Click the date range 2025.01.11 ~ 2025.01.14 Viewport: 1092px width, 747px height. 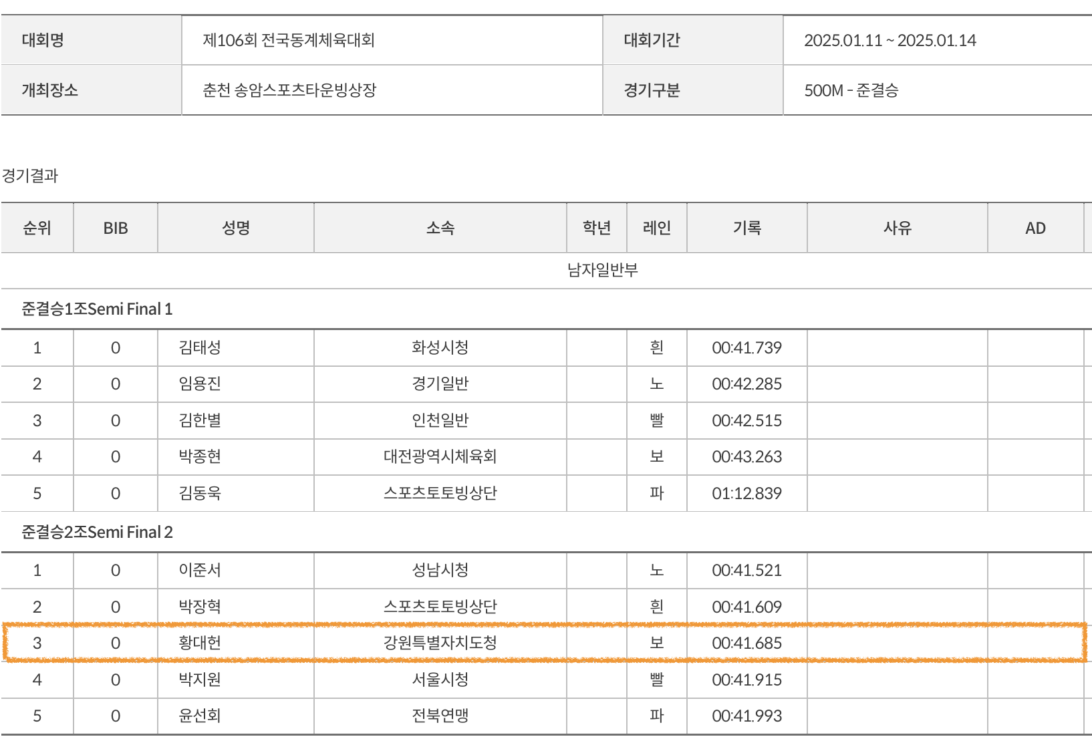890,40
